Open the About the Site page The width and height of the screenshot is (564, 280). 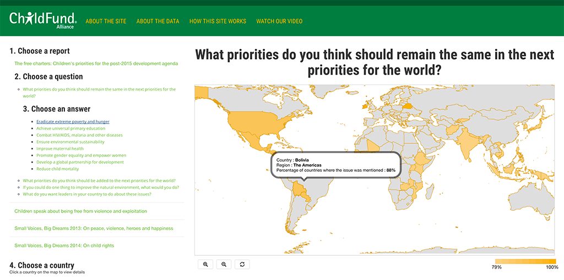click(106, 21)
